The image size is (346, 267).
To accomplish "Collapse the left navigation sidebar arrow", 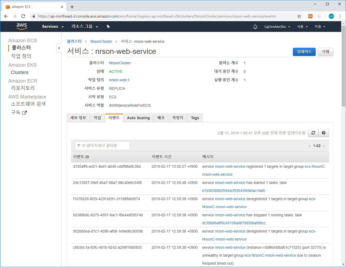I will [59, 48].
